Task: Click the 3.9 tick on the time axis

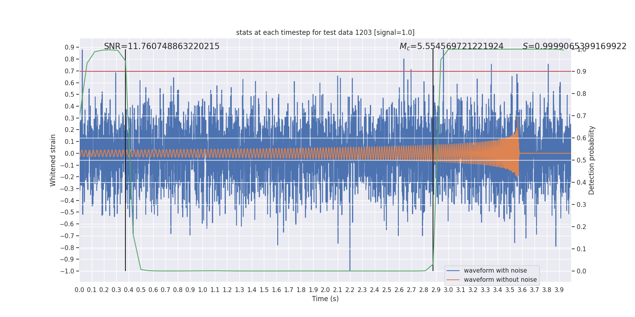Action: pyautogui.click(x=559, y=290)
